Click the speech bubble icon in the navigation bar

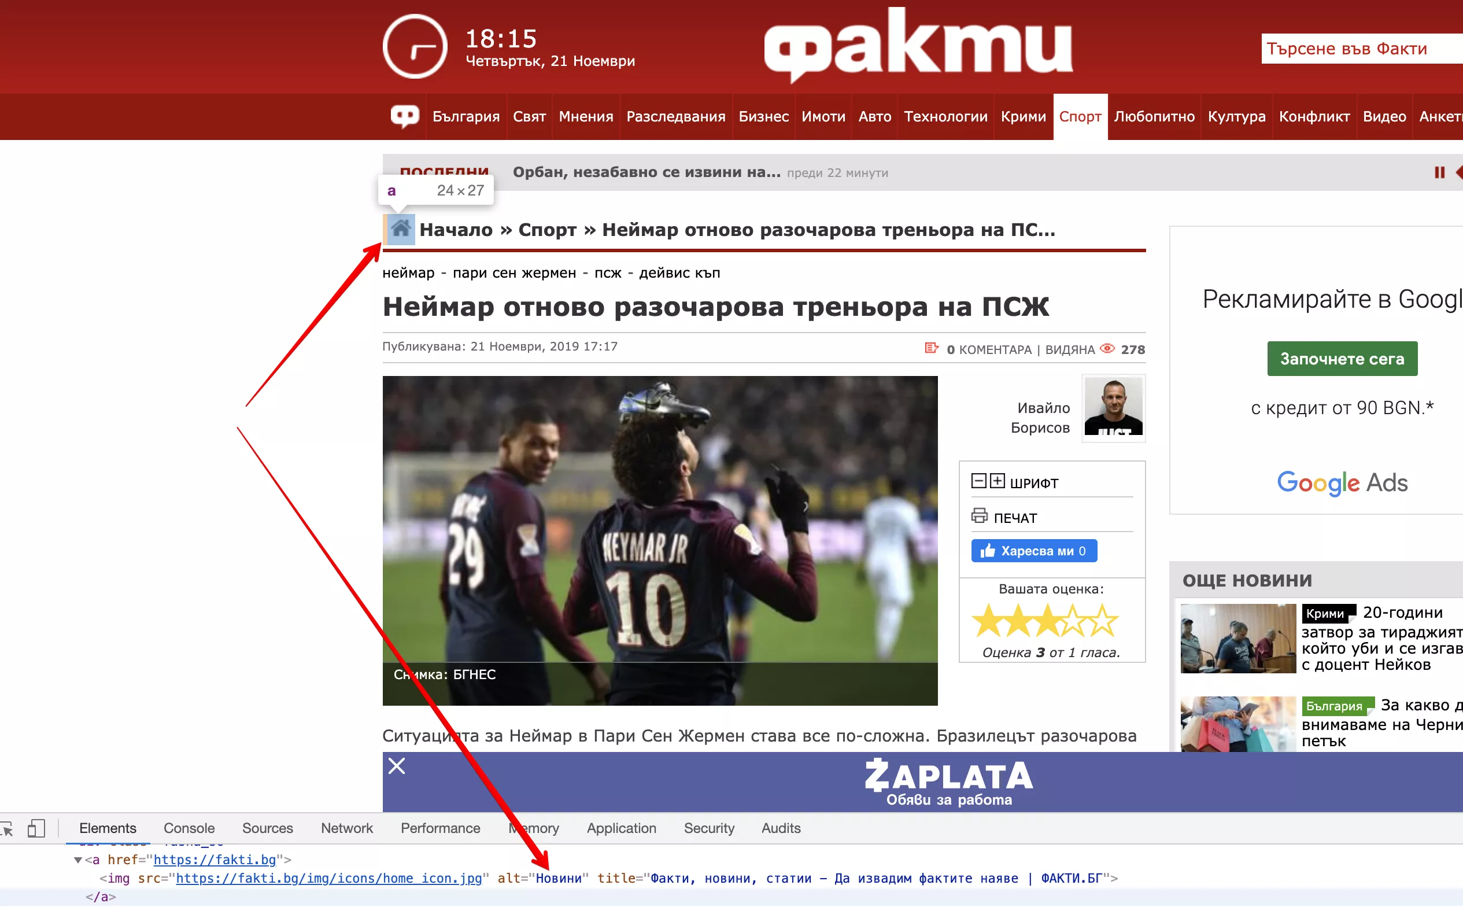405,116
